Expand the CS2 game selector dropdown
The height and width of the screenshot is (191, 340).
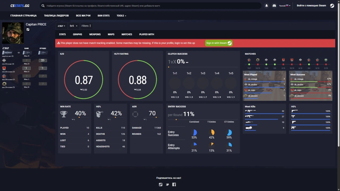click(61, 26)
